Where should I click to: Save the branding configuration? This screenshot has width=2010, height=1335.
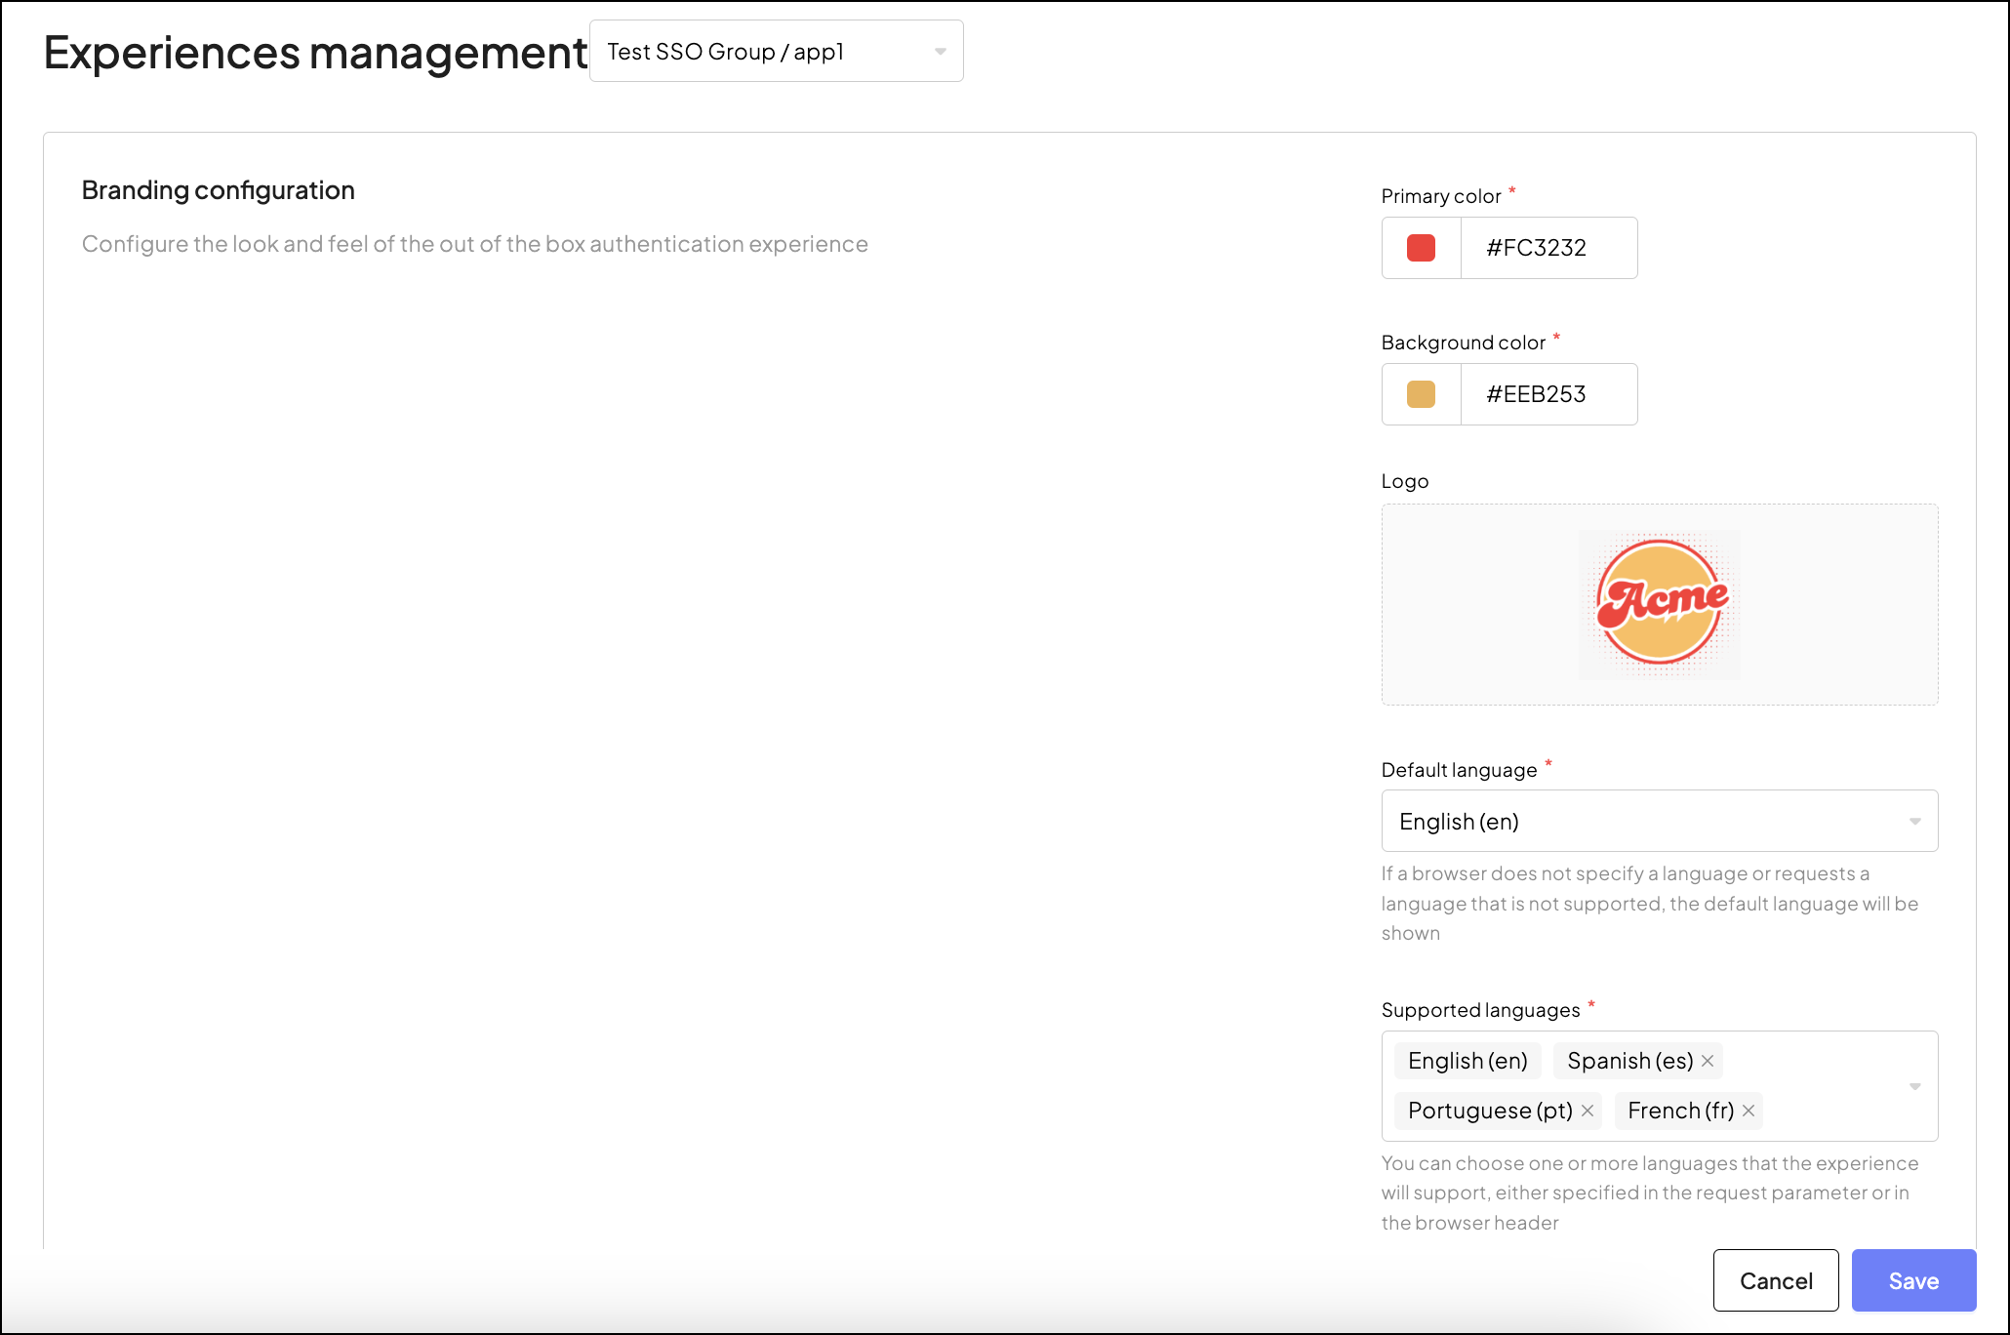click(x=1913, y=1280)
